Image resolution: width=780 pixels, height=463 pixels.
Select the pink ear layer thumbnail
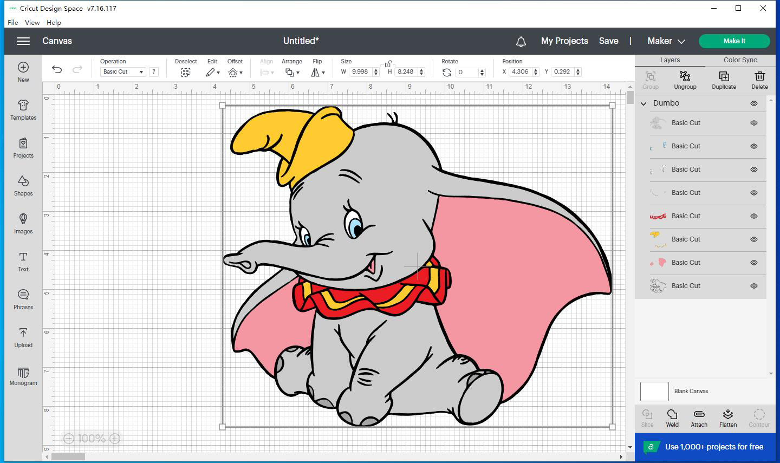(658, 263)
